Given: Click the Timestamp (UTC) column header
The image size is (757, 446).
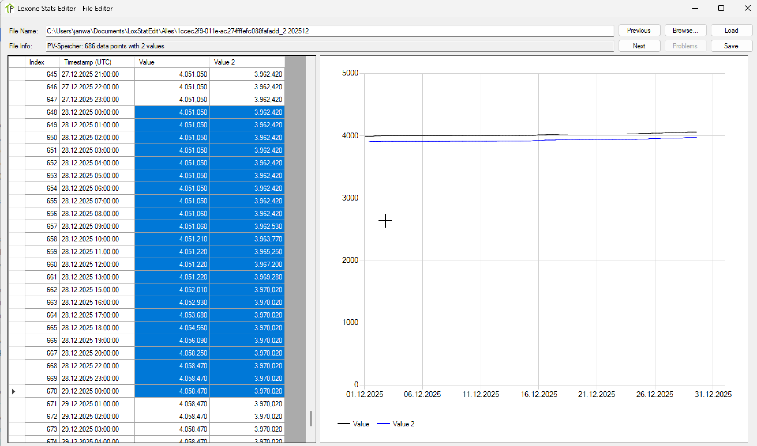Looking at the screenshot, I should pyautogui.click(x=97, y=62).
